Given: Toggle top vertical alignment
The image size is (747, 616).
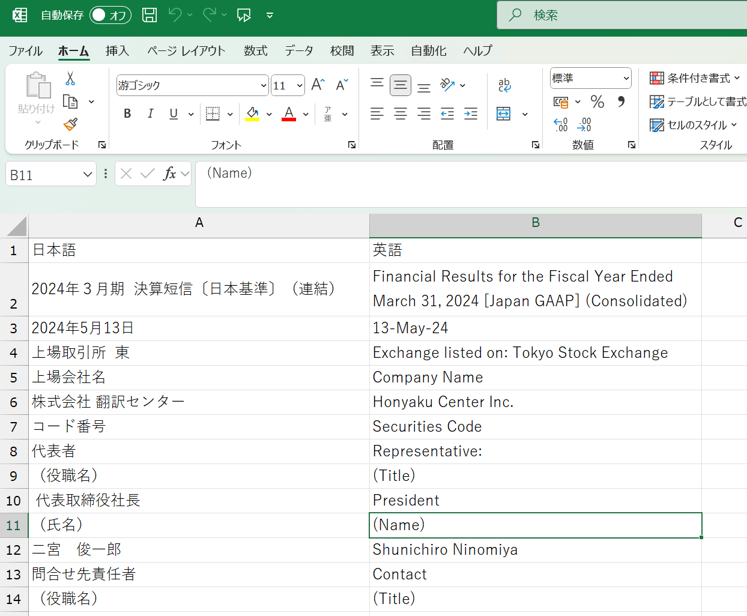Looking at the screenshot, I should pyautogui.click(x=377, y=85).
